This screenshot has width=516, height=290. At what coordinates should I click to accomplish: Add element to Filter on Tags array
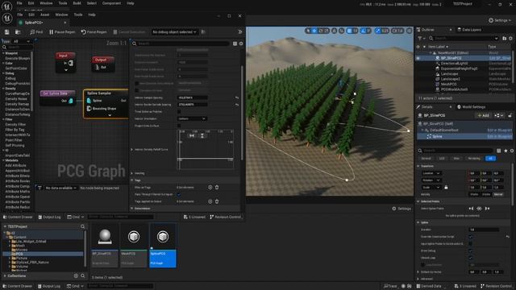(x=210, y=188)
